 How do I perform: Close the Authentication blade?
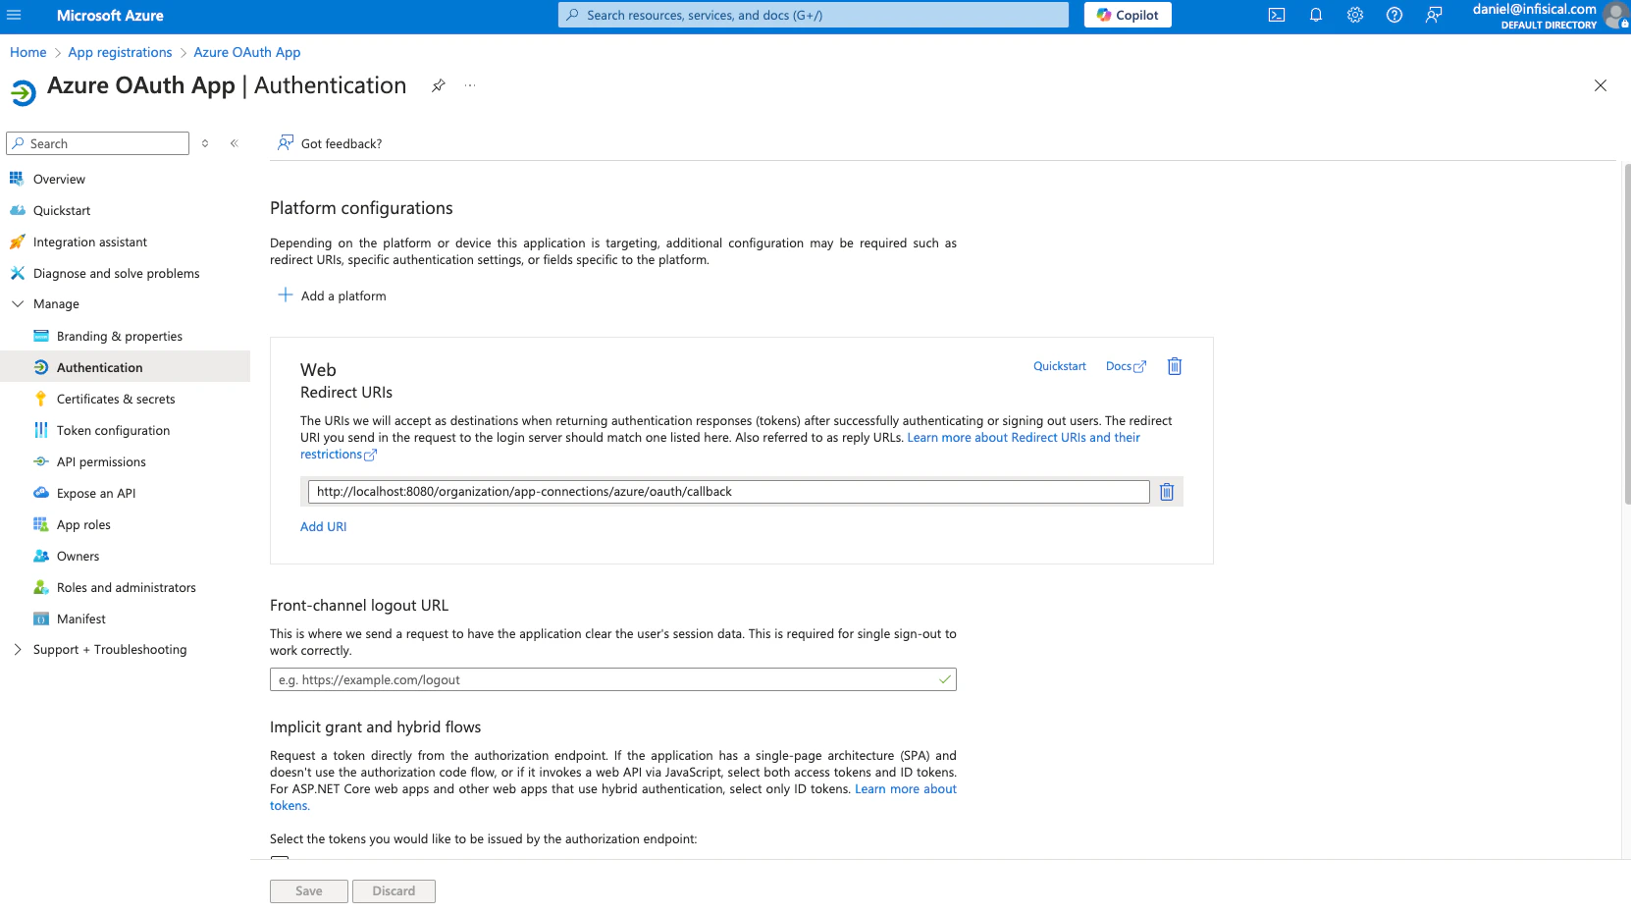click(1601, 85)
